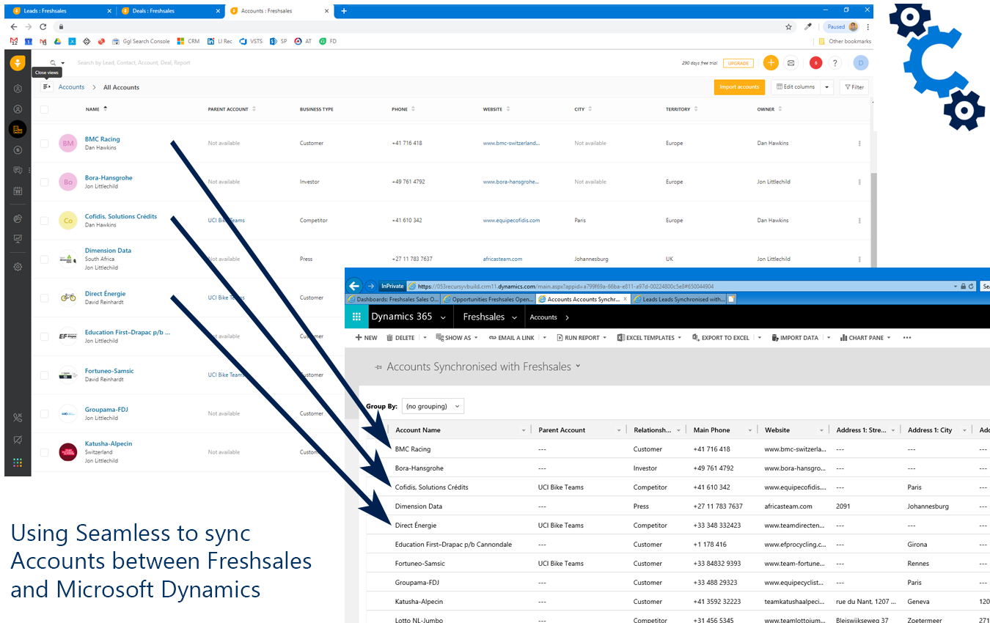990x623 pixels.
Task: Expand Dynamics 365 navigation chevron
Action: coord(443,317)
